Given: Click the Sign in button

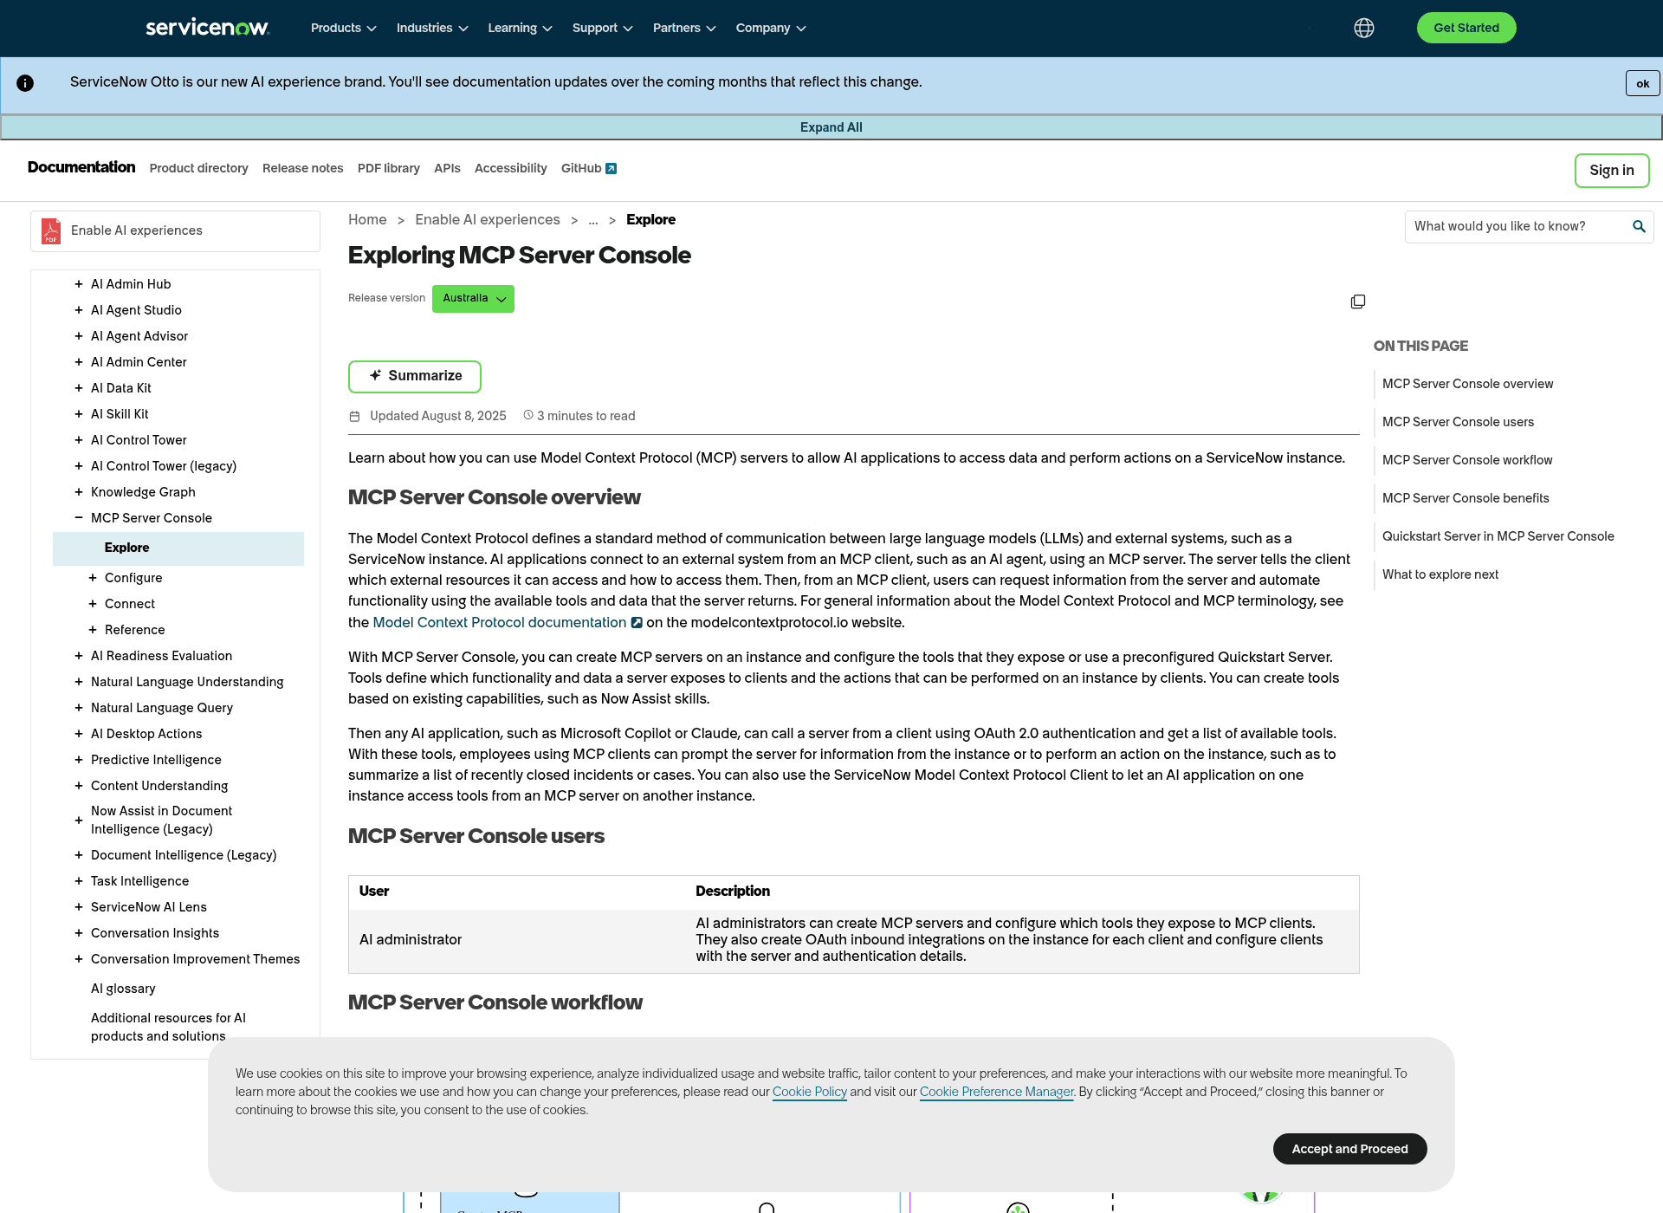Looking at the screenshot, I should tap(1612, 171).
